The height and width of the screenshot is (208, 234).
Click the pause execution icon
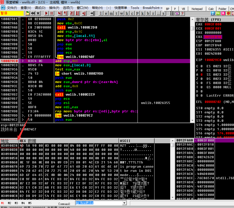52,13
